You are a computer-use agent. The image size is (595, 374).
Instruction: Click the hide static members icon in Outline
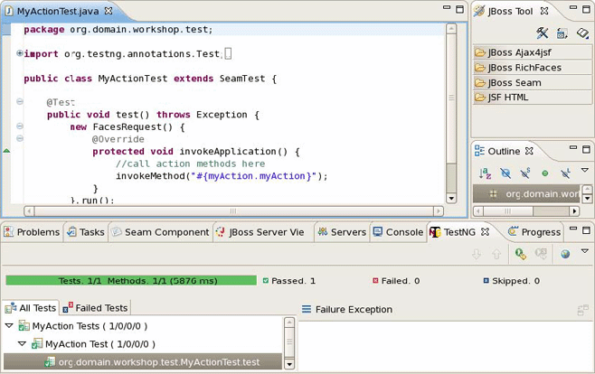coord(525,173)
